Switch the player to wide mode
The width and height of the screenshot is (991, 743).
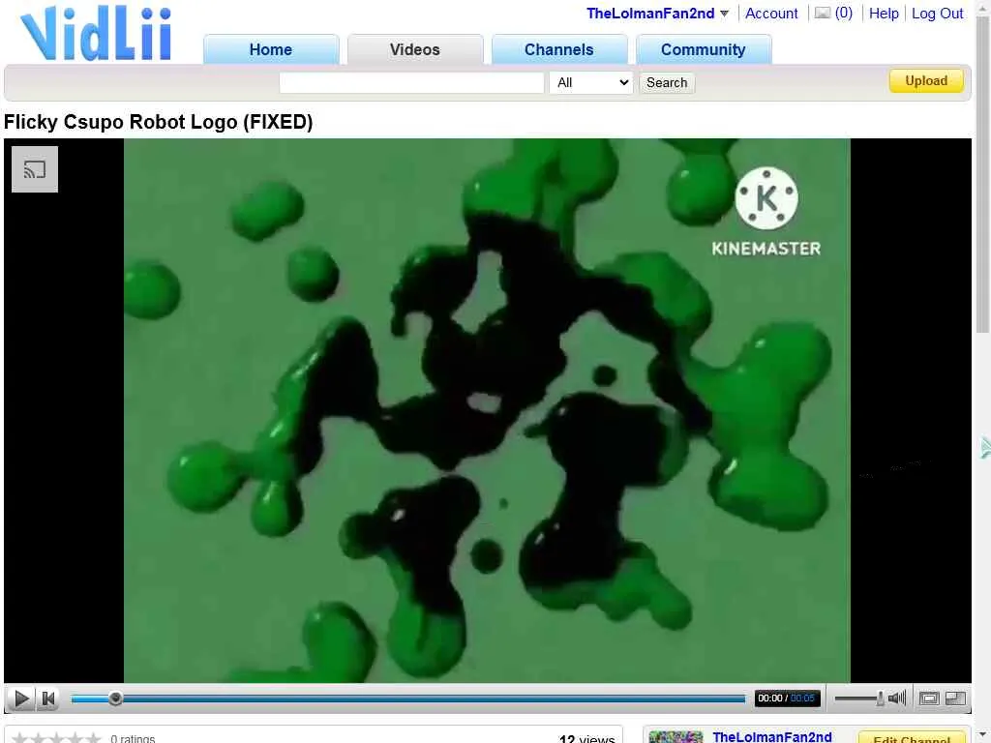coord(928,698)
